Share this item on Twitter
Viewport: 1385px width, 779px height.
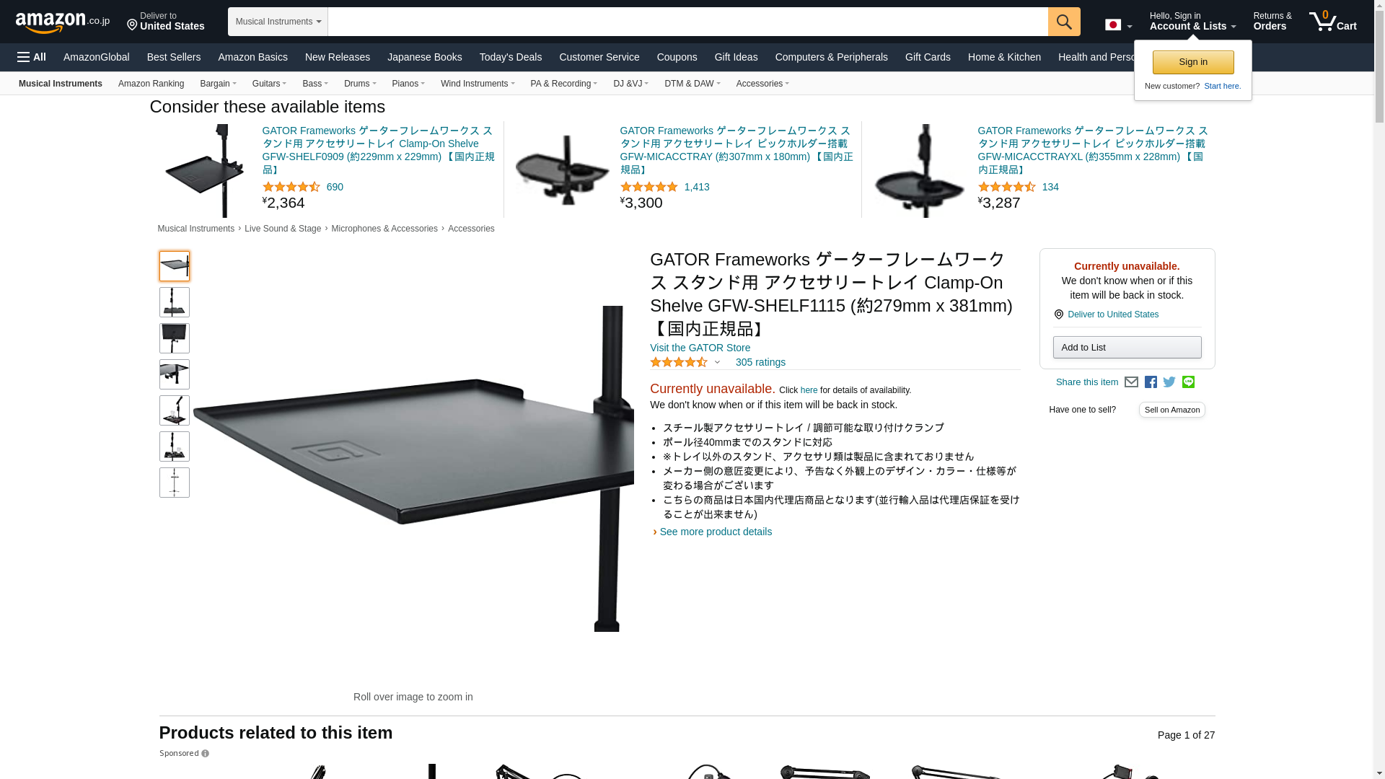tap(1169, 382)
